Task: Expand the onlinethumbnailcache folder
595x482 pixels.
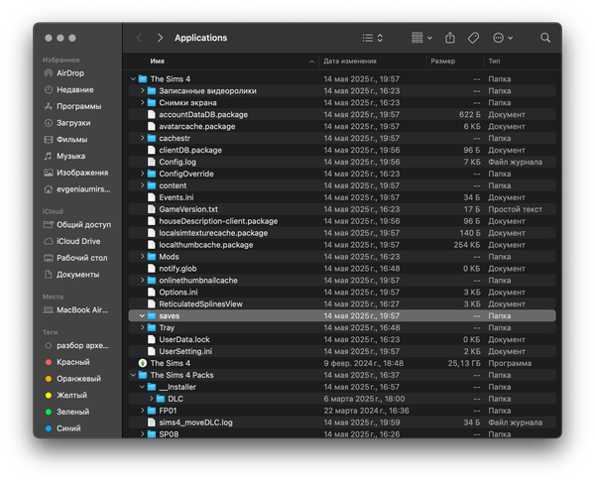Action: (142, 281)
